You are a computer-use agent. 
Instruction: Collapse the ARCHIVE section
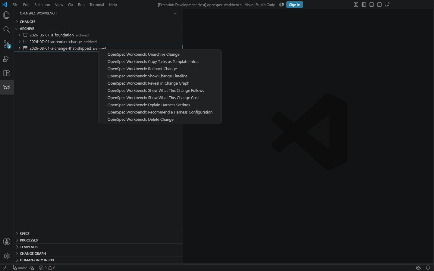click(x=98, y=29)
